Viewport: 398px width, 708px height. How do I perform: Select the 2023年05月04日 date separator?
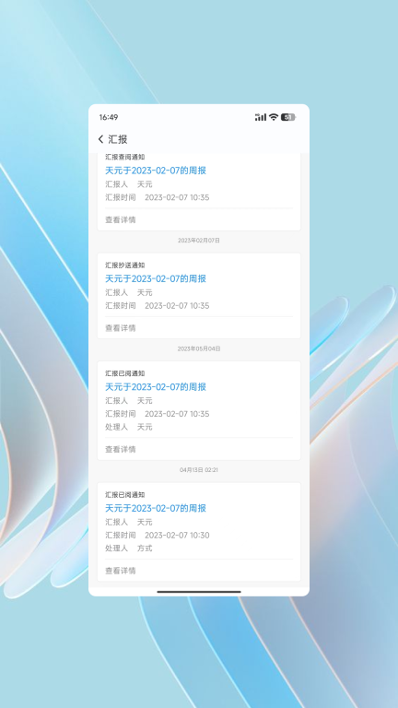(x=199, y=349)
